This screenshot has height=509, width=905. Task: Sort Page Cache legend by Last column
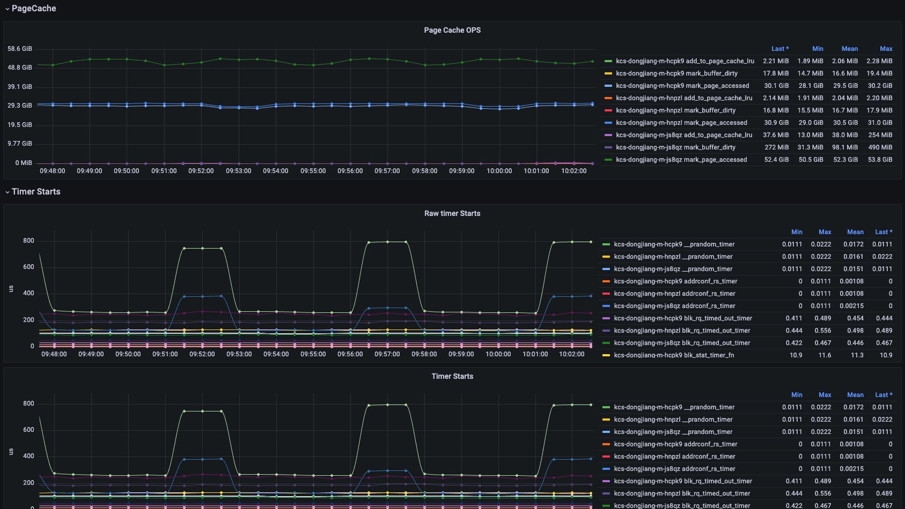pos(779,49)
